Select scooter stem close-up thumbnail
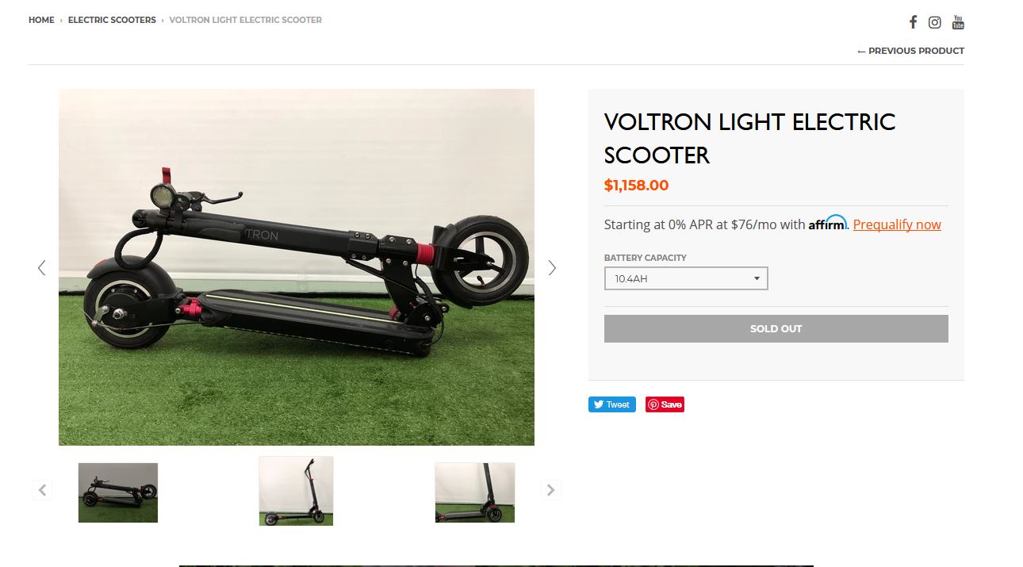 pyautogui.click(x=475, y=492)
